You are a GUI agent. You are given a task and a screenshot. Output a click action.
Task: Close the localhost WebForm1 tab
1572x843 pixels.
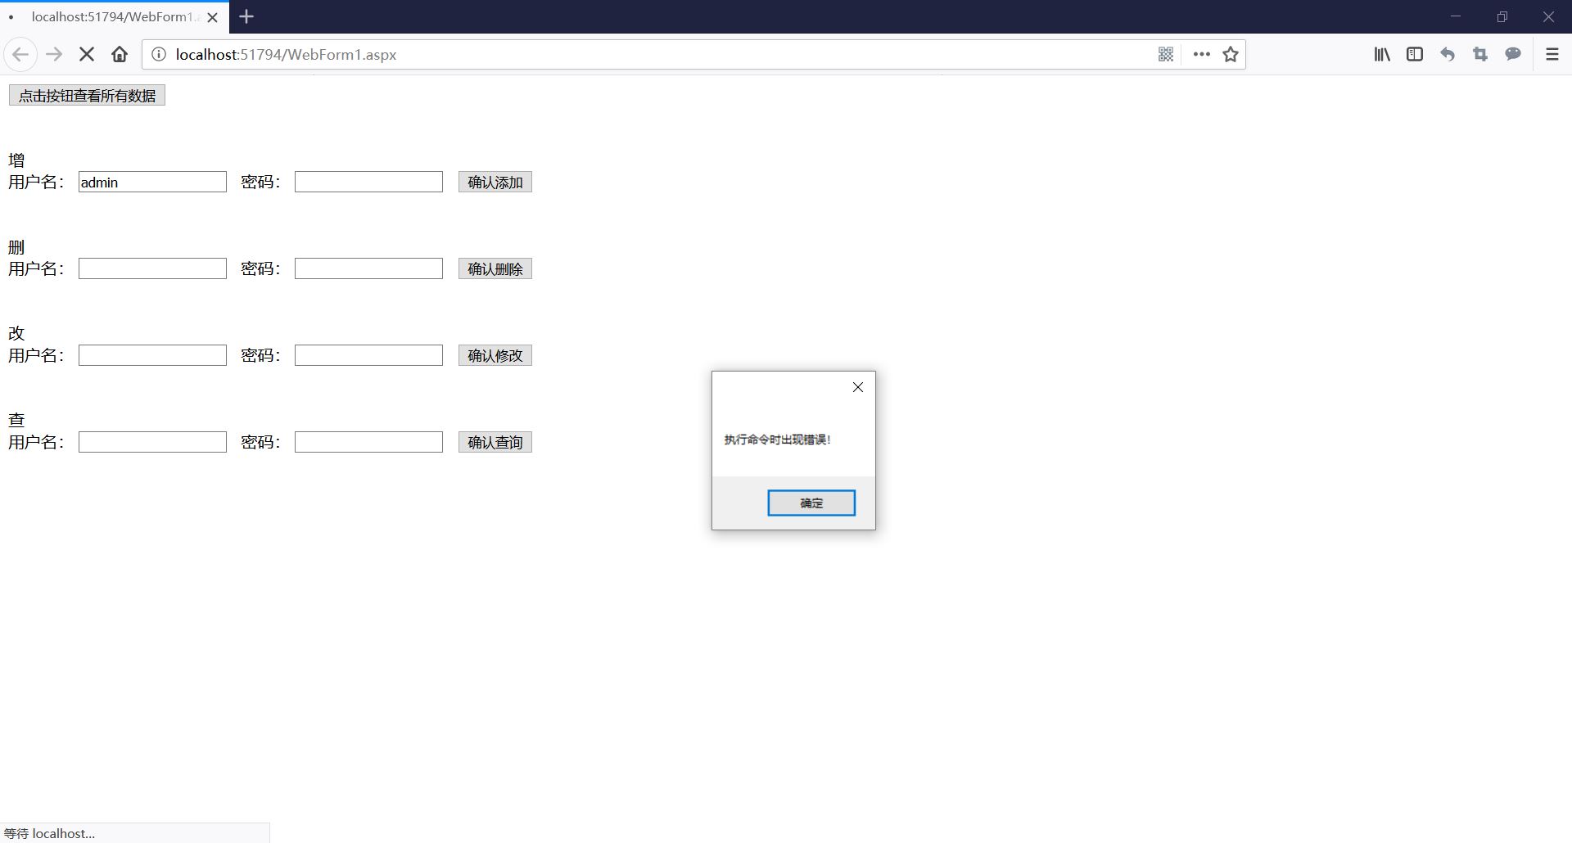(x=212, y=17)
